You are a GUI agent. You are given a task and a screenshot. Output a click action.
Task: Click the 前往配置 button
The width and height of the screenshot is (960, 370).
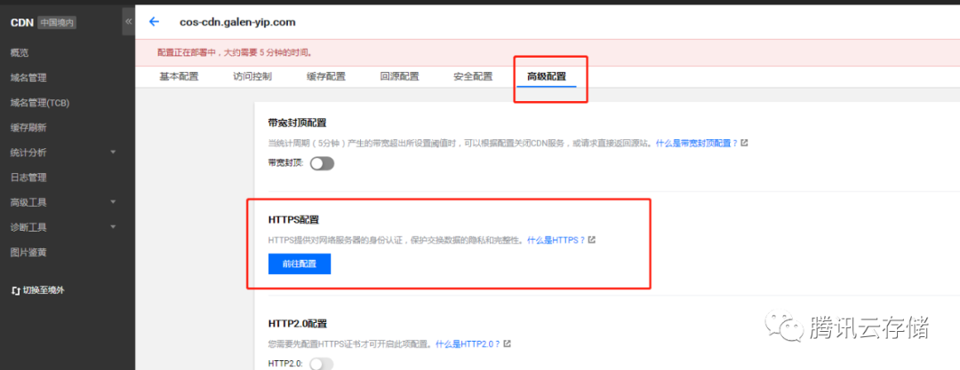[300, 264]
